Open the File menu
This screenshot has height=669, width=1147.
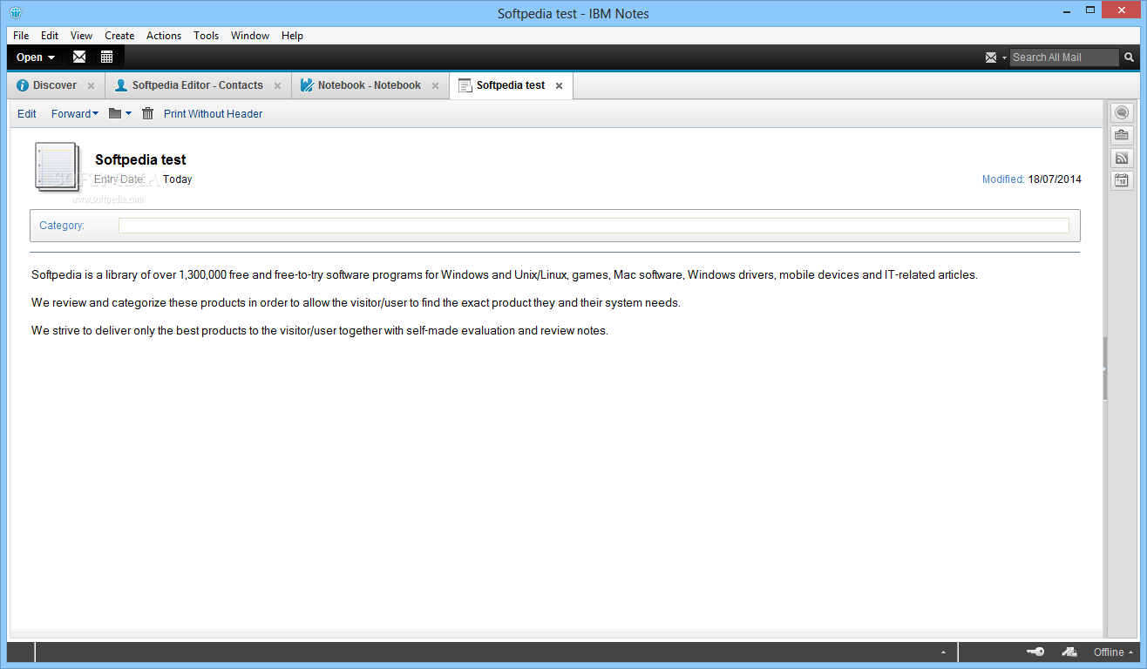(x=21, y=36)
